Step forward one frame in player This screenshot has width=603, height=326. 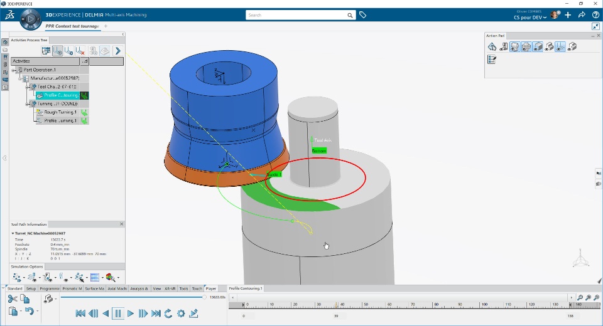pyautogui.click(x=143, y=313)
